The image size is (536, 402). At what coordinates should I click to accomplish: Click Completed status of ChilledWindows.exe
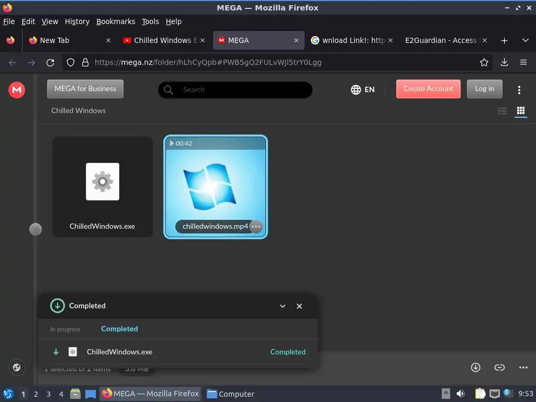click(287, 352)
